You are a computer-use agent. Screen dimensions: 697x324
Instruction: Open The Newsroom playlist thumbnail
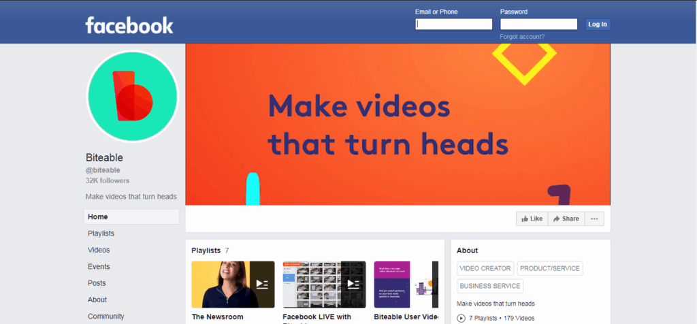click(x=233, y=285)
